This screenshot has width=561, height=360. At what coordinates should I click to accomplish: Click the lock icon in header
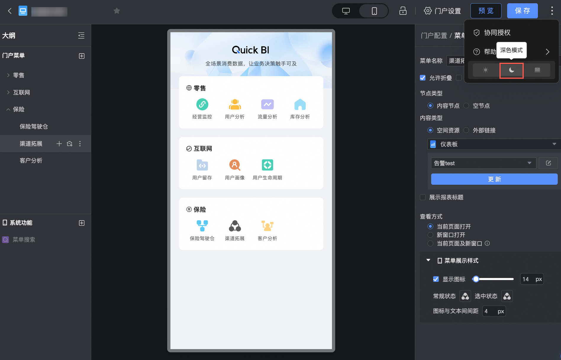click(x=403, y=11)
